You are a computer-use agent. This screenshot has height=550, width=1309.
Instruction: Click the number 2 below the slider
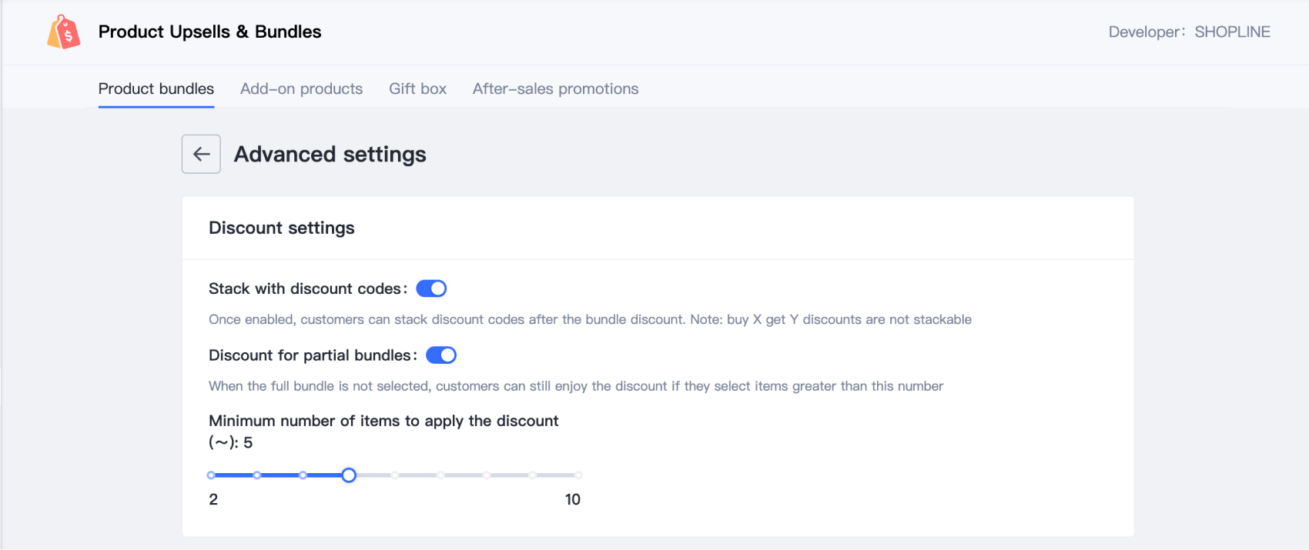point(213,499)
